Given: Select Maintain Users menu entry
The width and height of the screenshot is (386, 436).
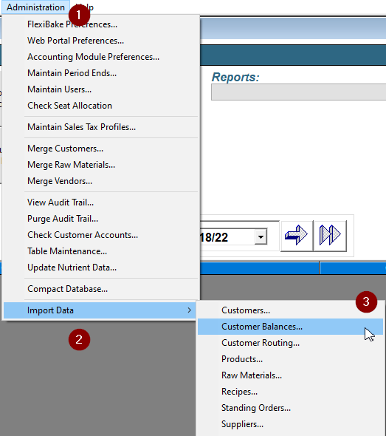Looking at the screenshot, I should 101,89.
